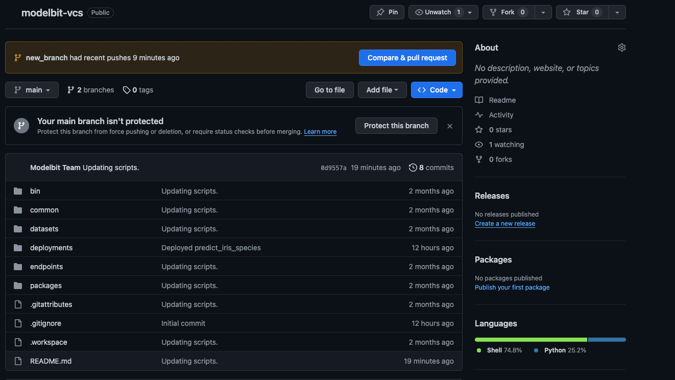Star the repository
Screen dimensions: 675x380
click(582, 12)
